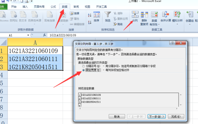Click the 下一步 next button
Screen dimensions: 198x124
[156, 116]
